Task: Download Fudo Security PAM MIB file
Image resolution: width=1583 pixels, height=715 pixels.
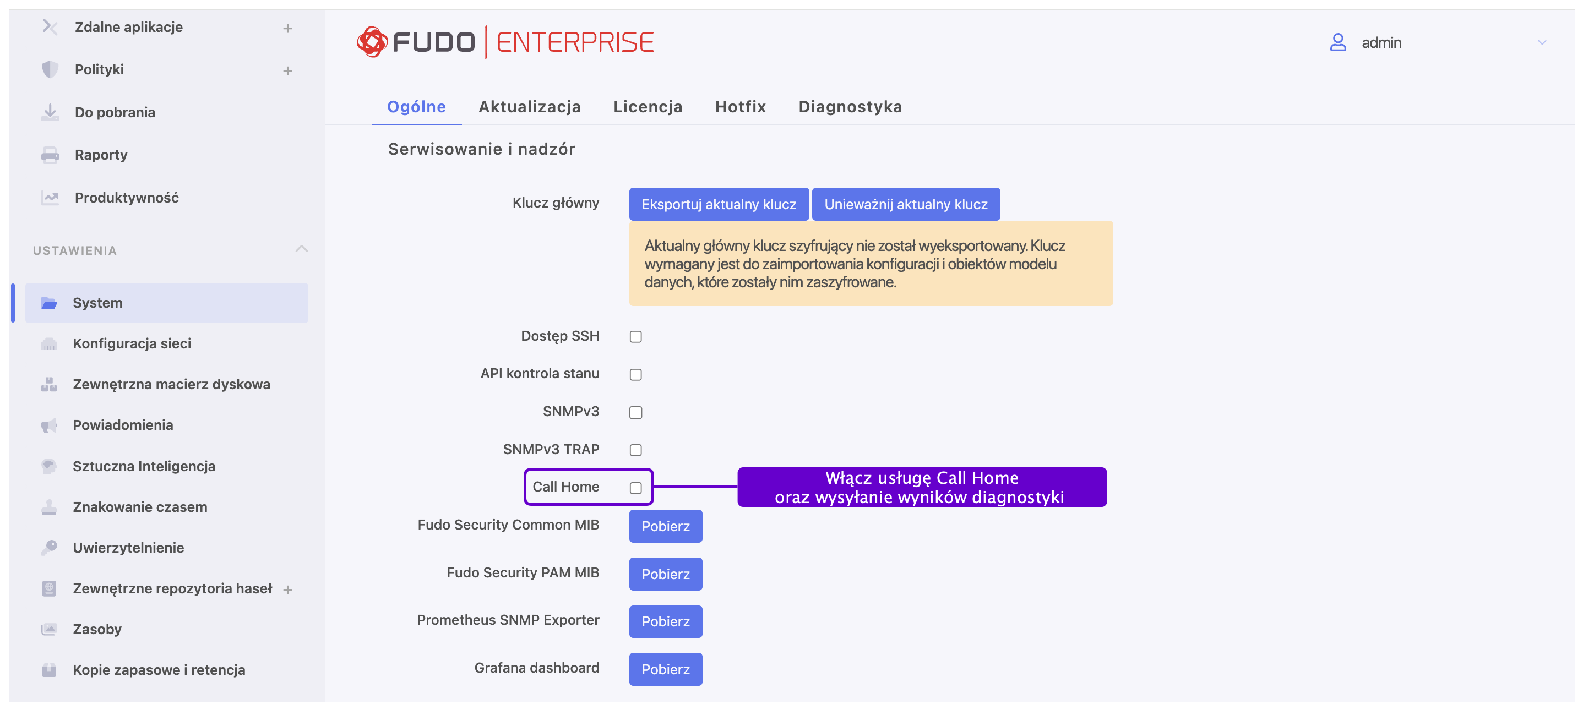Action: (x=665, y=574)
